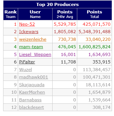
Task: Open the Barnabass user link
Action: [30, 100]
